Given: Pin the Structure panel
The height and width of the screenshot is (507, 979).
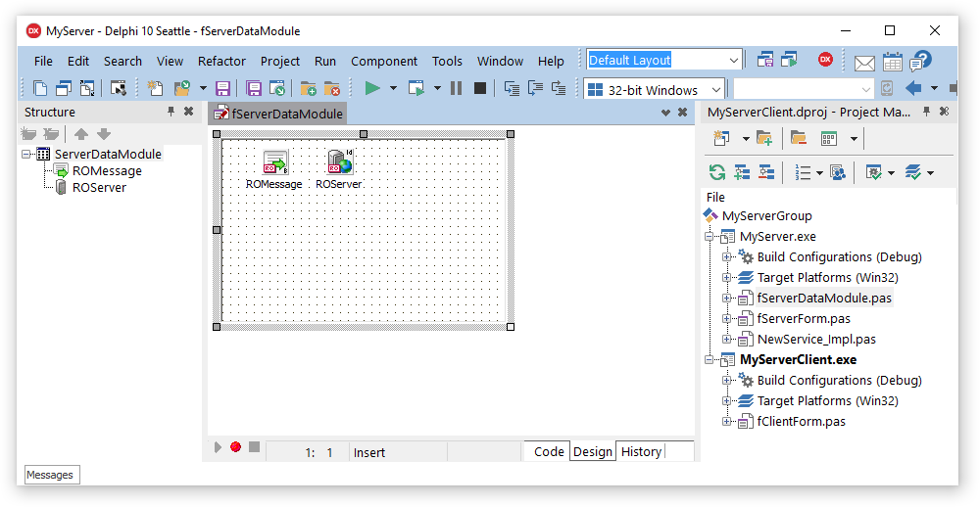Looking at the screenshot, I should click(x=171, y=111).
